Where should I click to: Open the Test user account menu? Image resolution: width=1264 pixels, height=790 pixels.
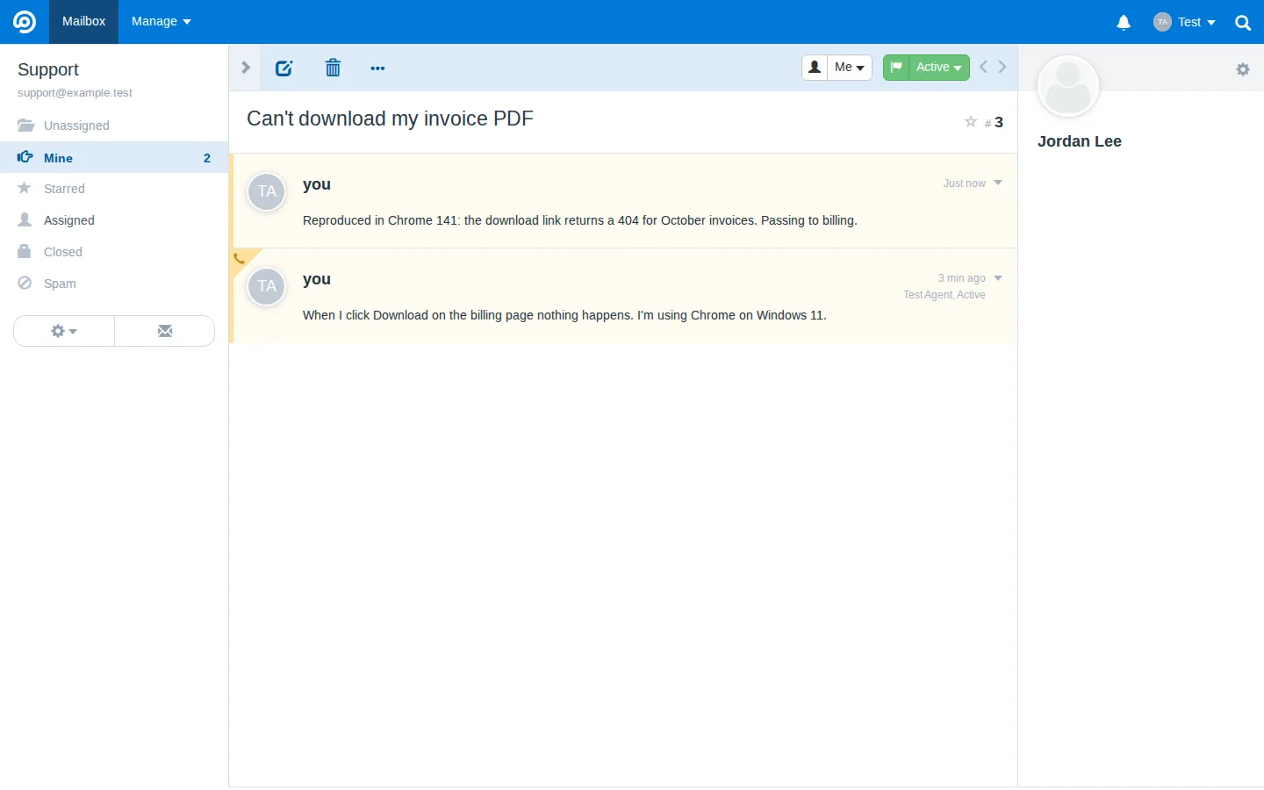[x=1185, y=22]
